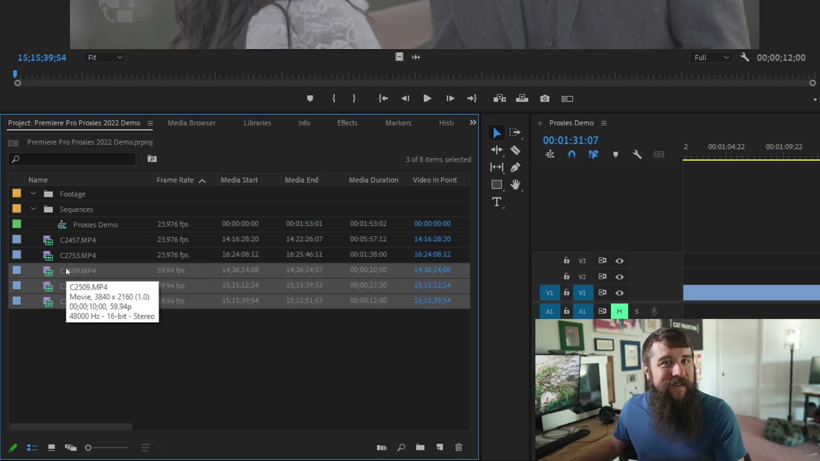Click Drag Audio Only waveform icon
The image size is (820, 461).
point(416,57)
